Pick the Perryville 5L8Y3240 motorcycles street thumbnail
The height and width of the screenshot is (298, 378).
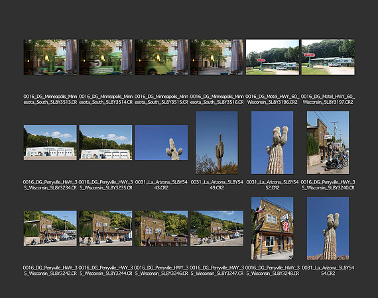(328, 143)
